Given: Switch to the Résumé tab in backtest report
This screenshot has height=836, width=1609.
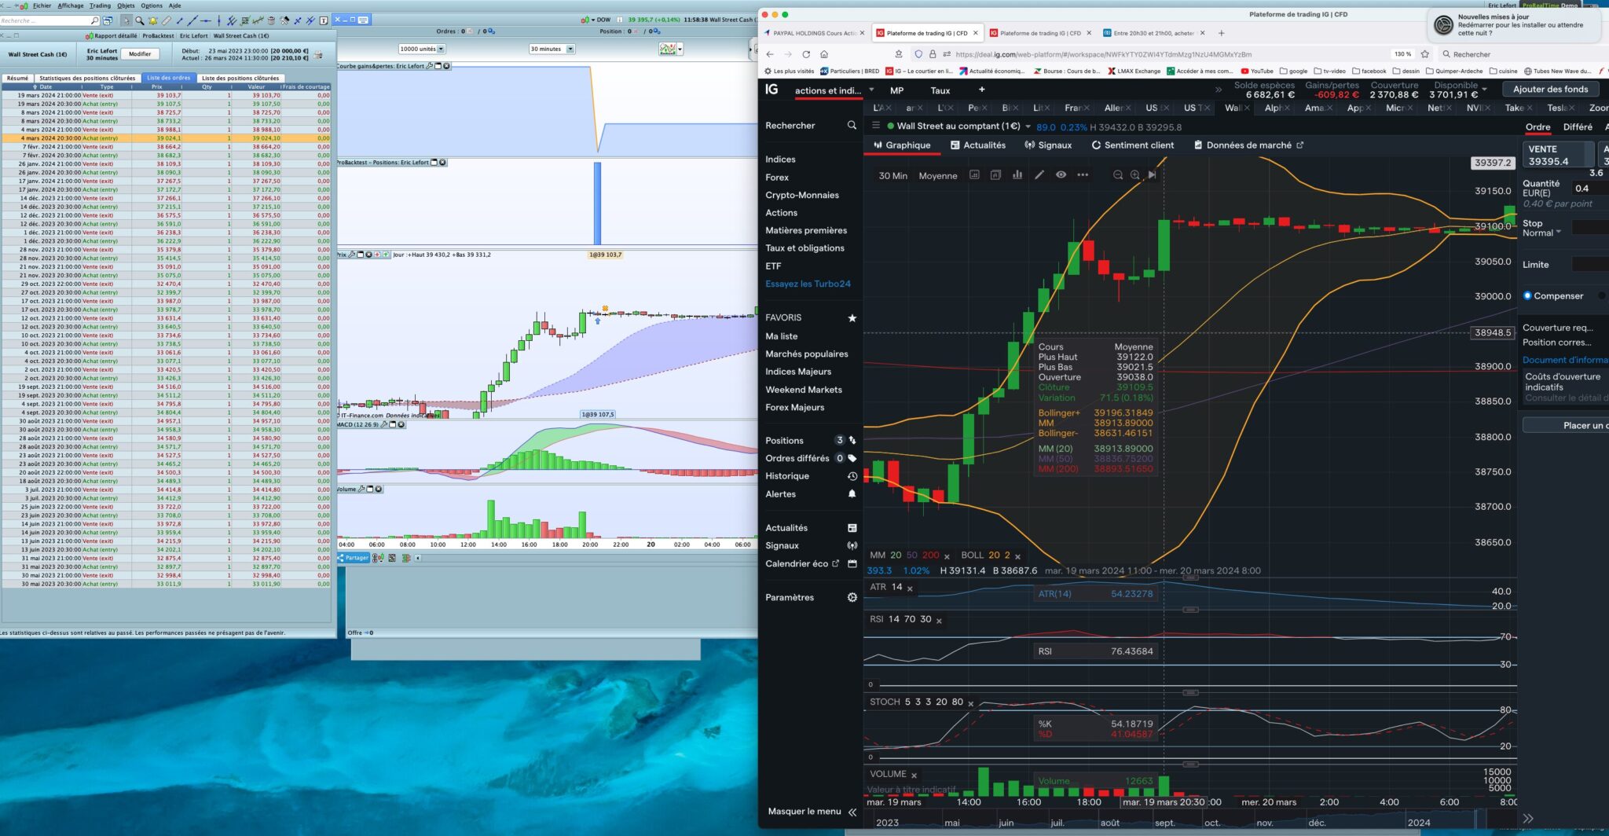Looking at the screenshot, I should 17,78.
